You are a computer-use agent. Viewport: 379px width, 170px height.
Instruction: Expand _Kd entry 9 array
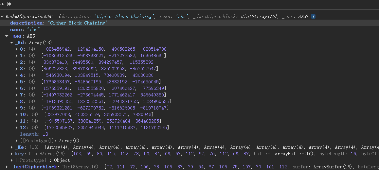tap(16, 108)
